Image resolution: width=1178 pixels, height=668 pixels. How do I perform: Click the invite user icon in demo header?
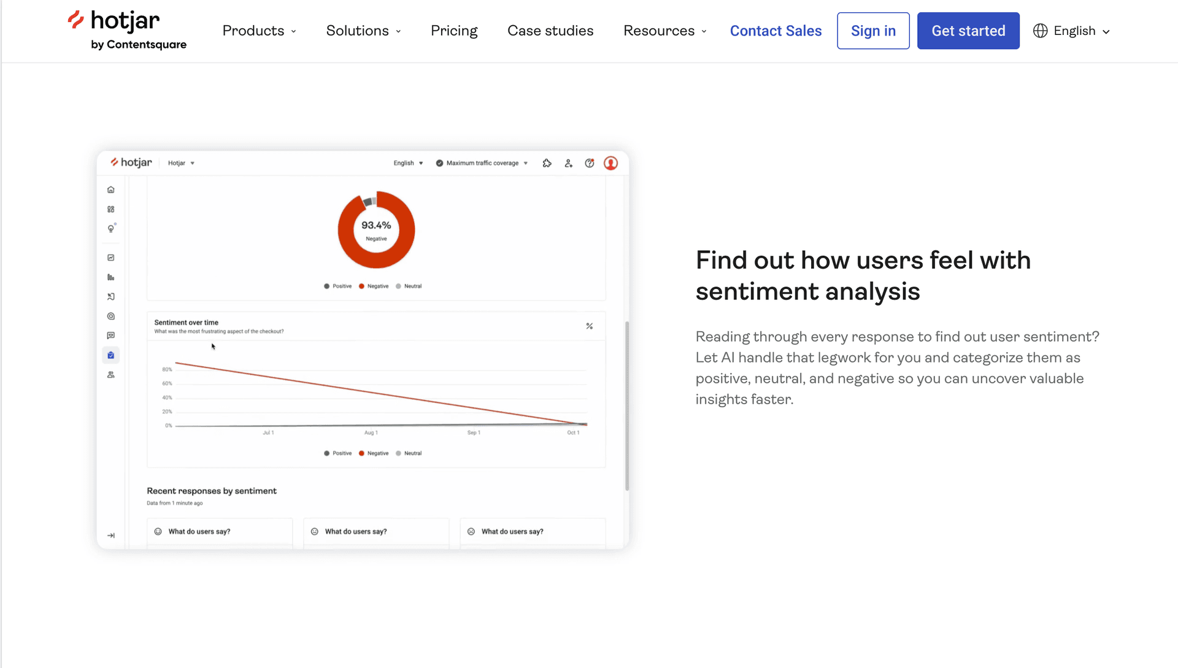pyautogui.click(x=569, y=163)
